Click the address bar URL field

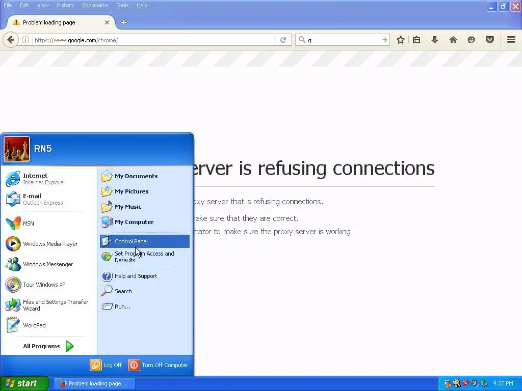pyautogui.click(x=153, y=40)
